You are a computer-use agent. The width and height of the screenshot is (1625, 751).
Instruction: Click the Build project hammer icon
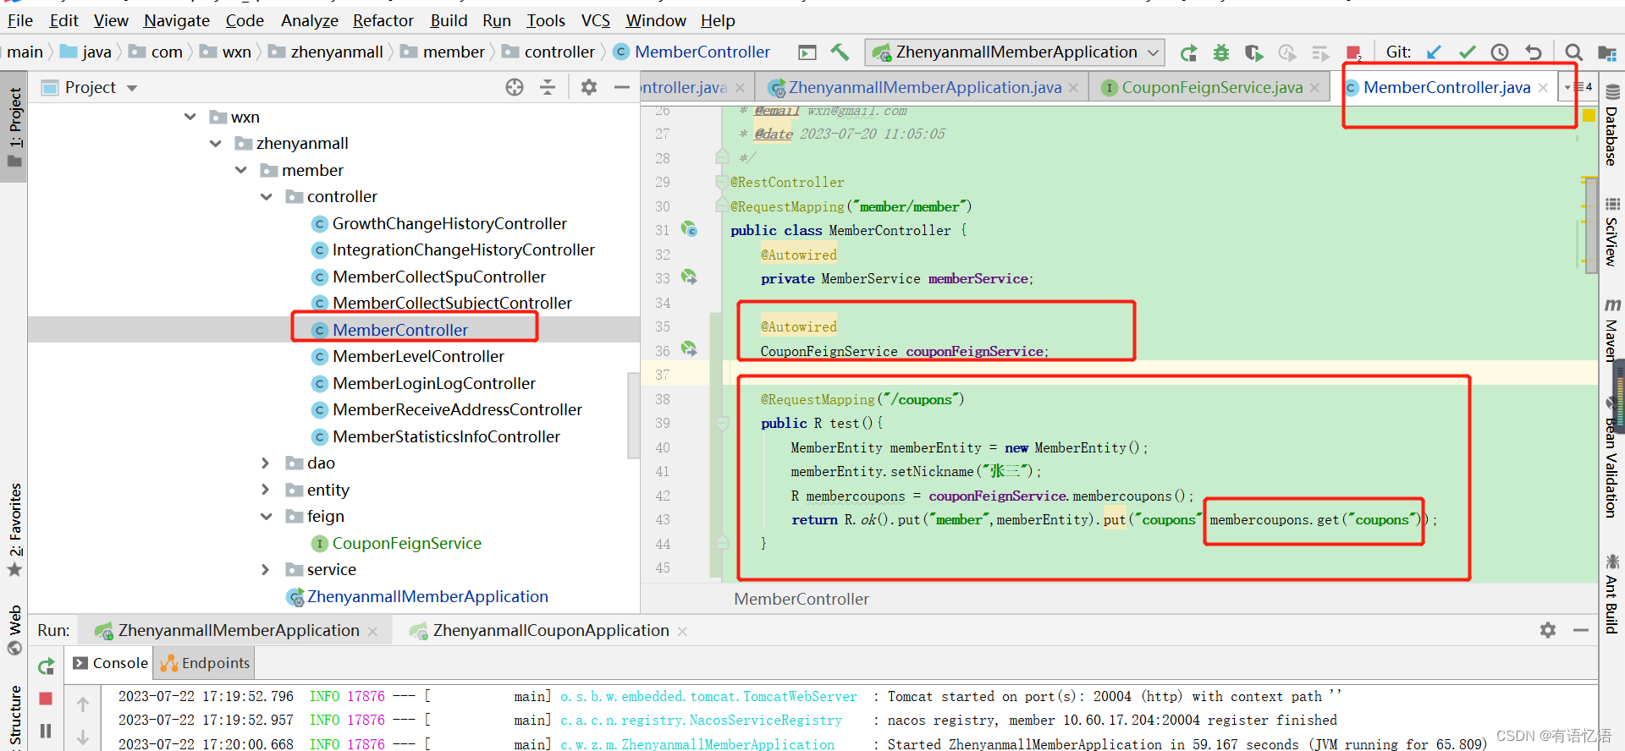(840, 52)
